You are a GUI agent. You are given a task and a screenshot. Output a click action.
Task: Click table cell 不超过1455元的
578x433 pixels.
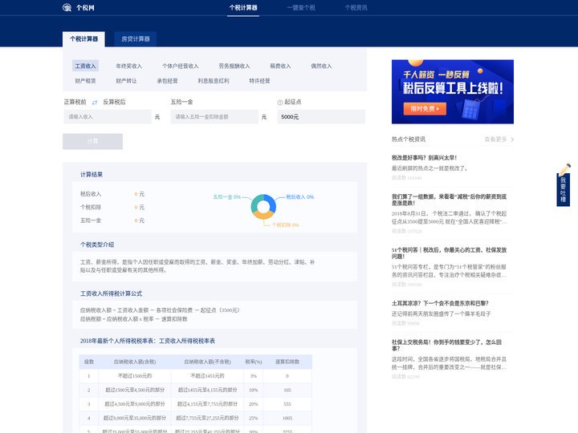click(x=207, y=376)
